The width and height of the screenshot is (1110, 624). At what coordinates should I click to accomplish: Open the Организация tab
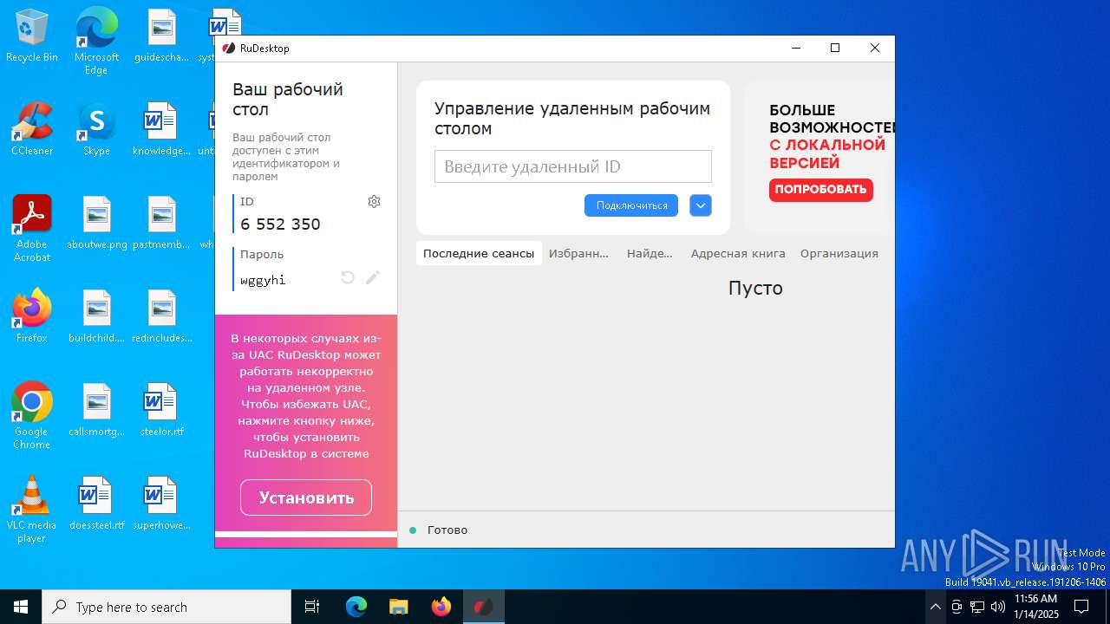coord(839,253)
